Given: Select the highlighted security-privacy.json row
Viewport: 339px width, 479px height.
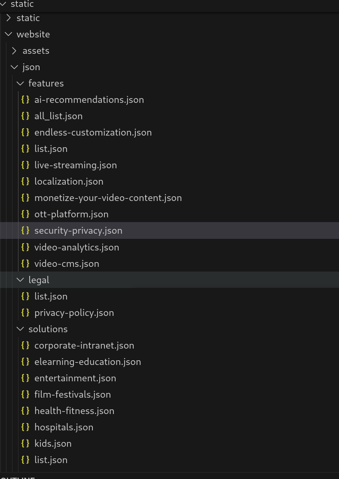Looking at the screenshot, I should [x=78, y=230].
